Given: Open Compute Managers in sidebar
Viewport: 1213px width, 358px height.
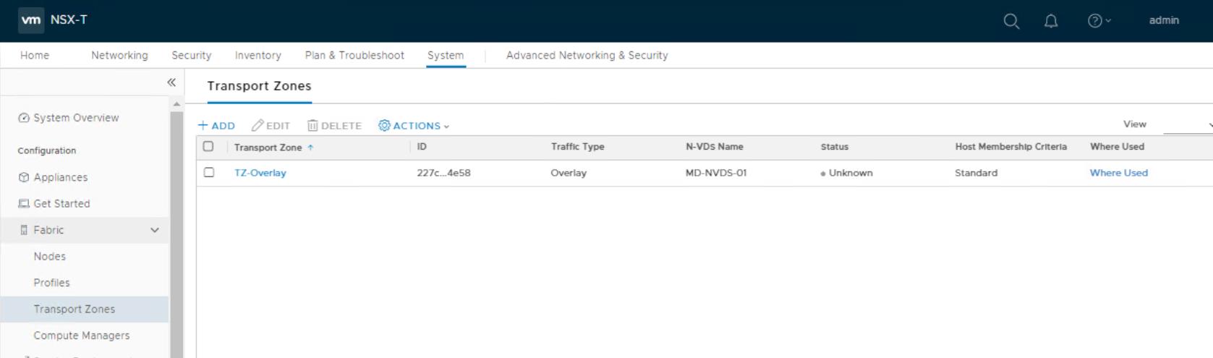Looking at the screenshot, I should pyautogui.click(x=82, y=336).
